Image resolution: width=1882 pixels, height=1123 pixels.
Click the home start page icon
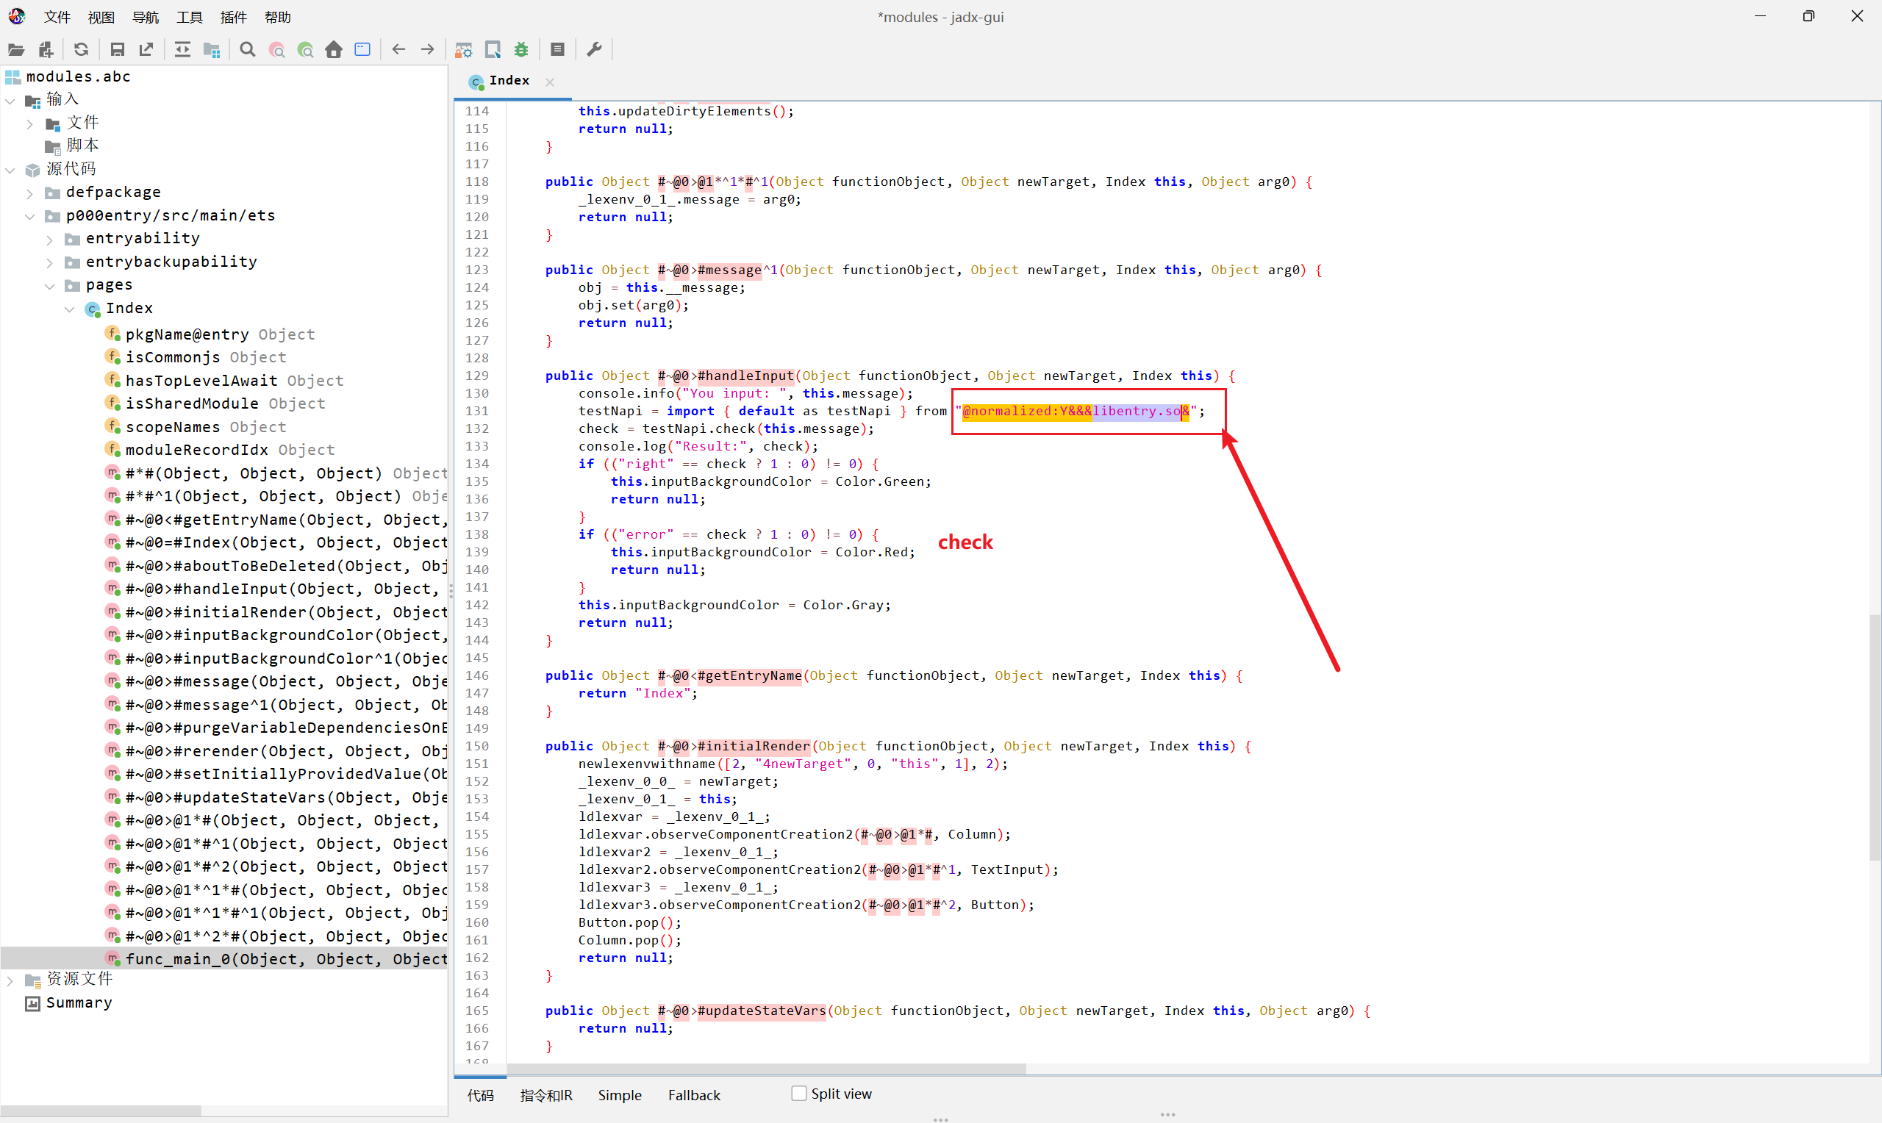(x=334, y=50)
